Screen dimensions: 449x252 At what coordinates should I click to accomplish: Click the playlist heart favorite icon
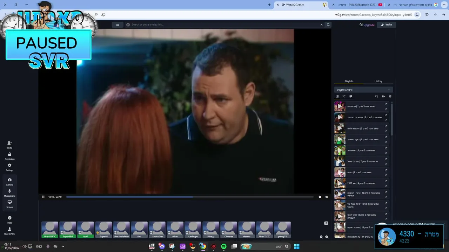[x=350, y=96]
